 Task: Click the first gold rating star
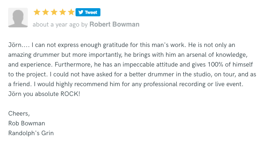point(37,12)
